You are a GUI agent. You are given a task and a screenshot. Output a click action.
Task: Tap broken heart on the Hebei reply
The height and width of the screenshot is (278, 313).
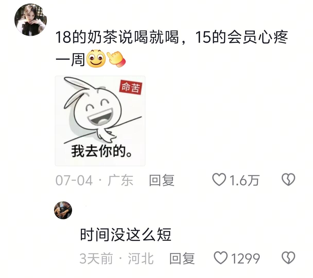(288, 258)
